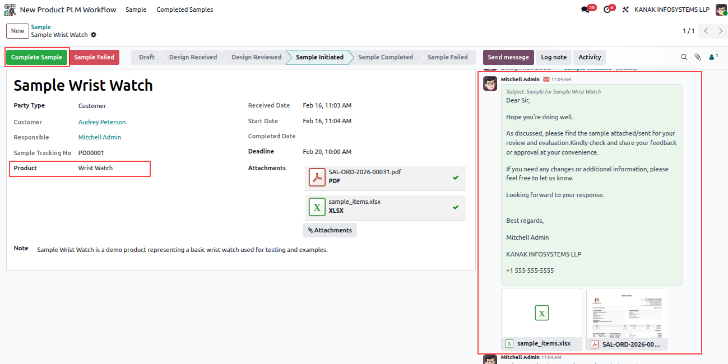Show the followers list icon
Viewport: 728px width, 364px height.
click(713, 57)
